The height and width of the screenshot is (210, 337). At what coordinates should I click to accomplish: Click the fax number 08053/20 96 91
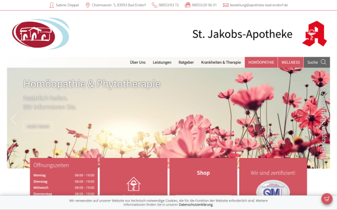204,5
